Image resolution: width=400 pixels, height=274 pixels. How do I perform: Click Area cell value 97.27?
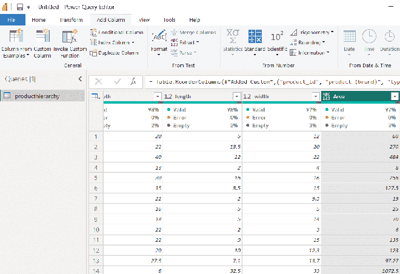361,261
